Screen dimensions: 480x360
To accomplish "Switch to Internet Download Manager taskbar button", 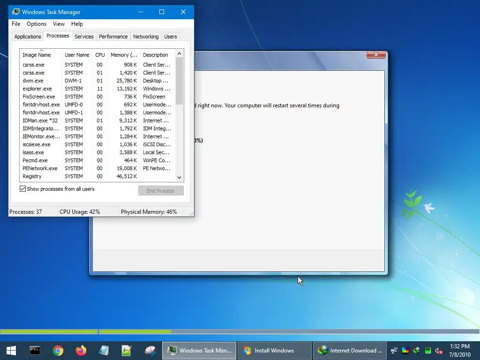I will point(350,351).
